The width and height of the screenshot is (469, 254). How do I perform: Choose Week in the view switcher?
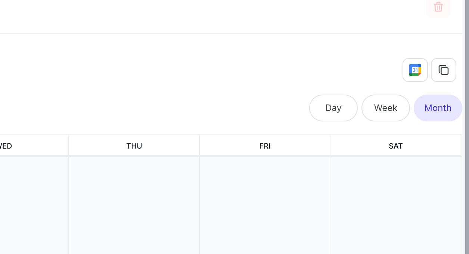[386, 108]
